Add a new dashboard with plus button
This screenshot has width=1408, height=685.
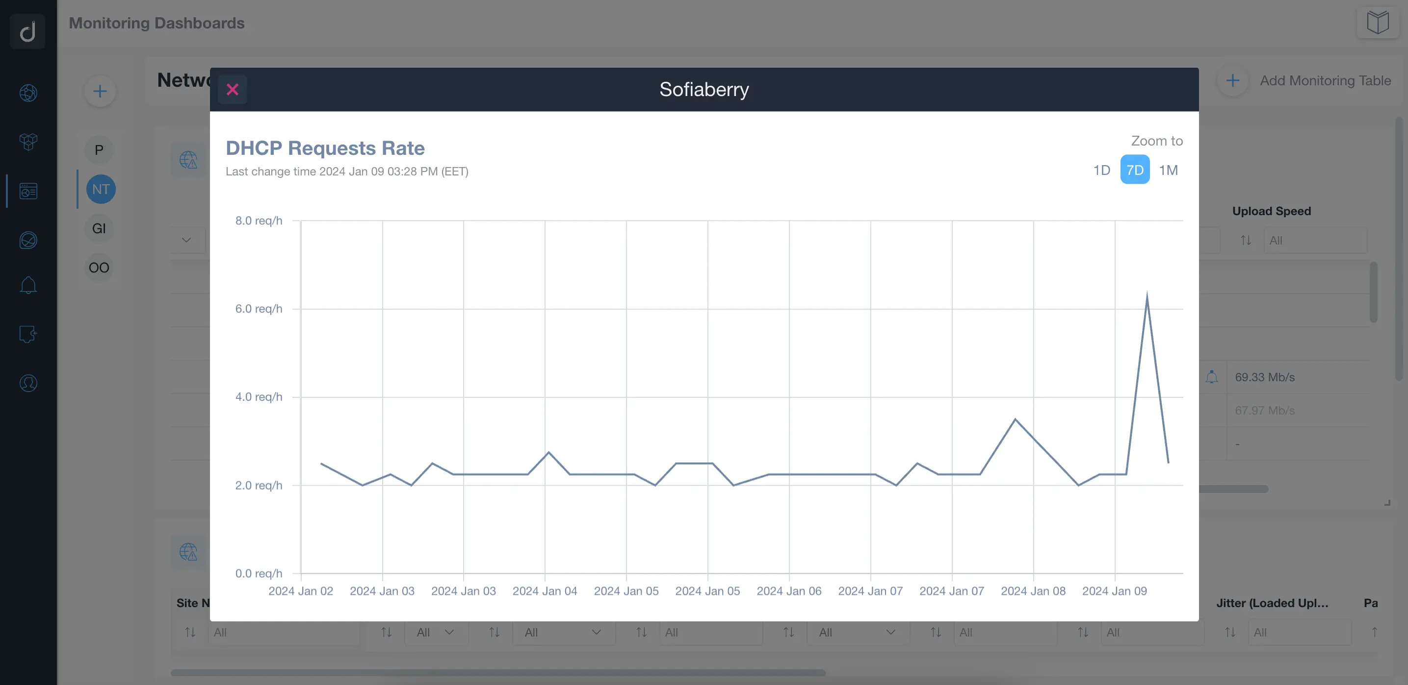click(x=100, y=91)
